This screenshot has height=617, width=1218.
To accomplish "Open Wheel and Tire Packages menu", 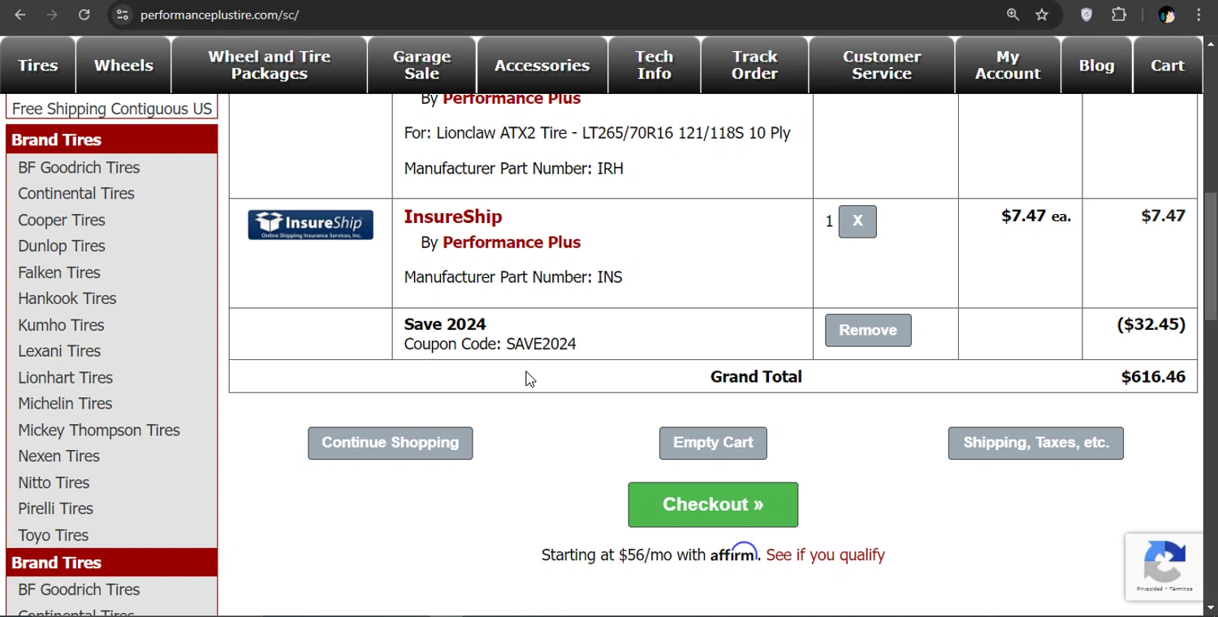I will [x=270, y=65].
